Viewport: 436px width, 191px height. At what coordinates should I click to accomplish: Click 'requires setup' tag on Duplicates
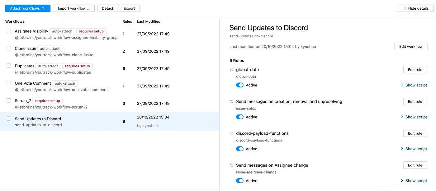(x=78, y=66)
